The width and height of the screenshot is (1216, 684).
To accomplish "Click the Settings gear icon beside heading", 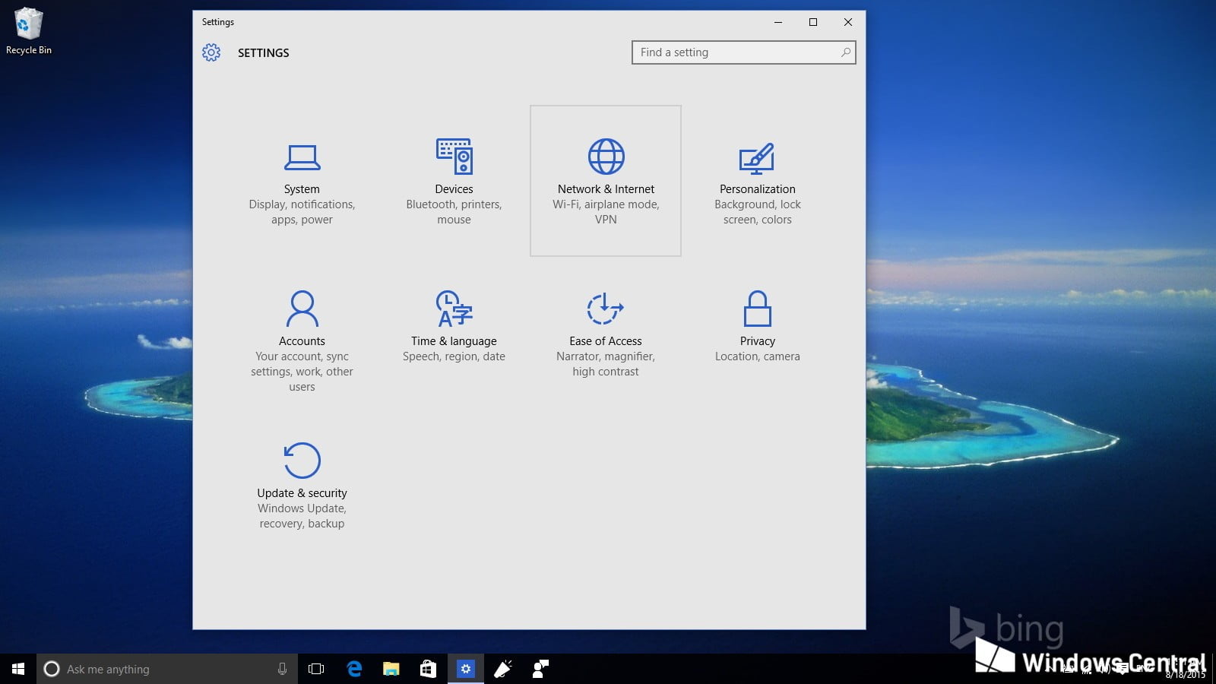I will point(211,52).
